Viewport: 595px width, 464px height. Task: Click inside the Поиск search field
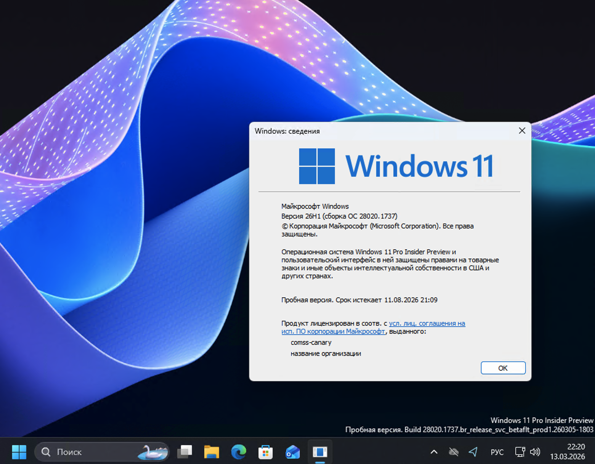80,452
